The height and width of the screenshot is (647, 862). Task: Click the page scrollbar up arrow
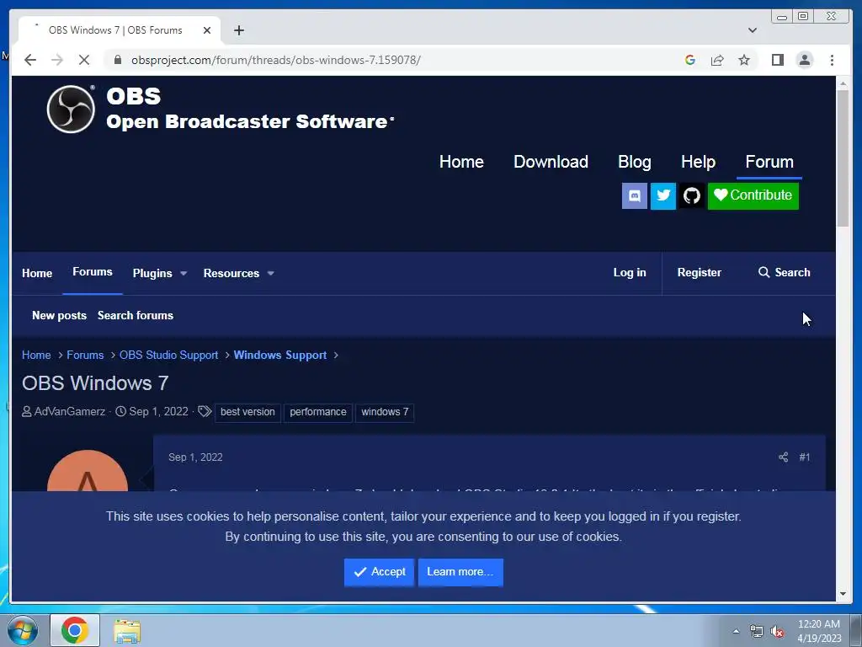point(843,83)
